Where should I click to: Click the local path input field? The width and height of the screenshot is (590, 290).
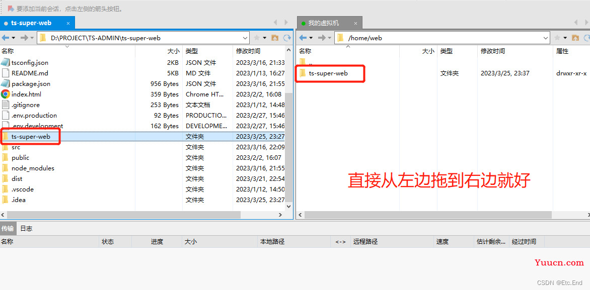click(x=143, y=38)
